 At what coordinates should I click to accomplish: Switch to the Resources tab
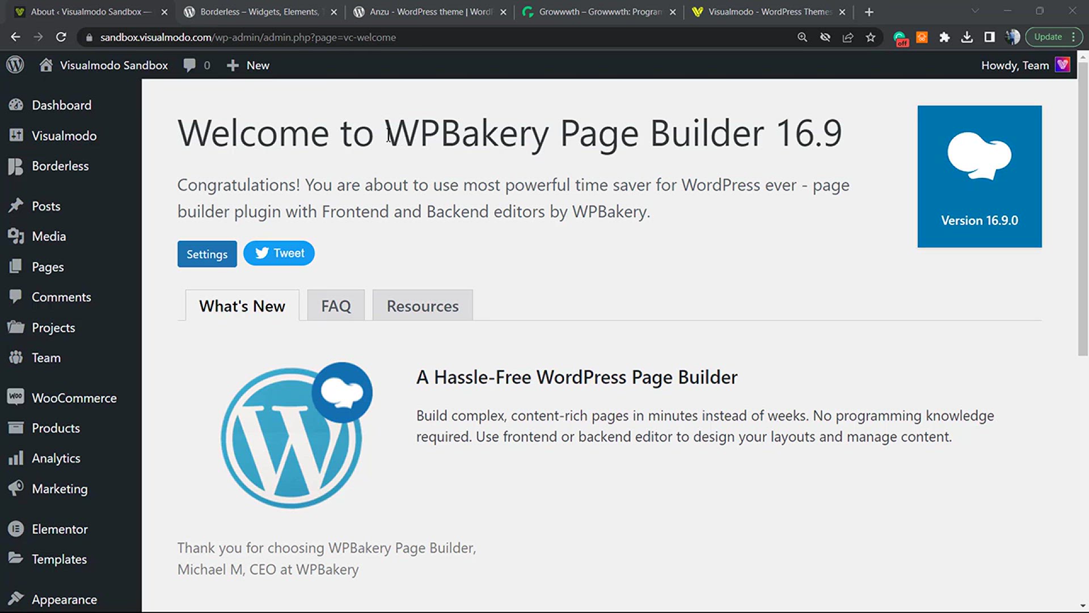[423, 306]
